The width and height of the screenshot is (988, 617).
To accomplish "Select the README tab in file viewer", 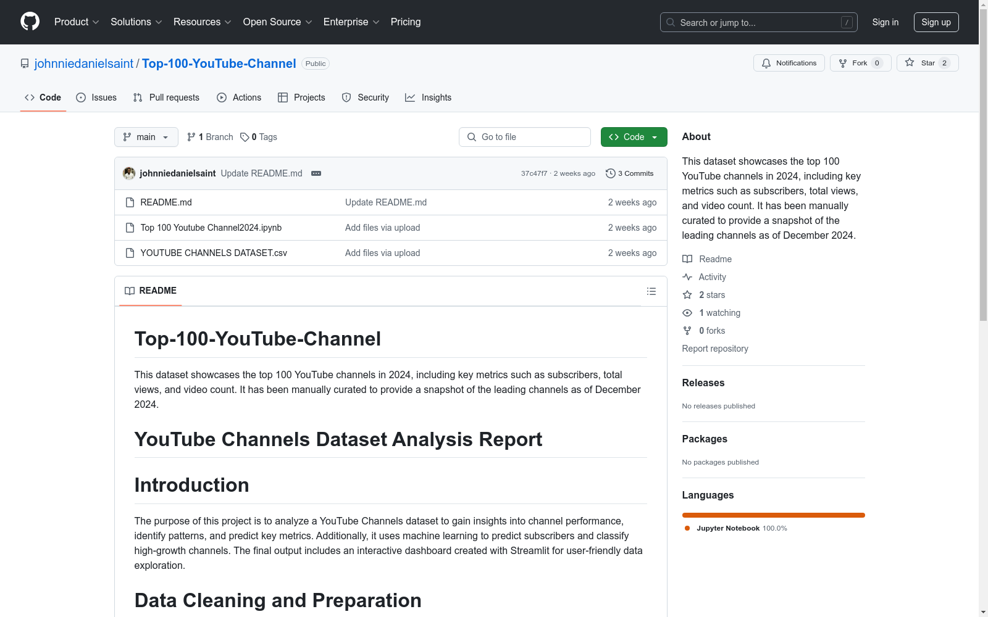I will point(151,291).
